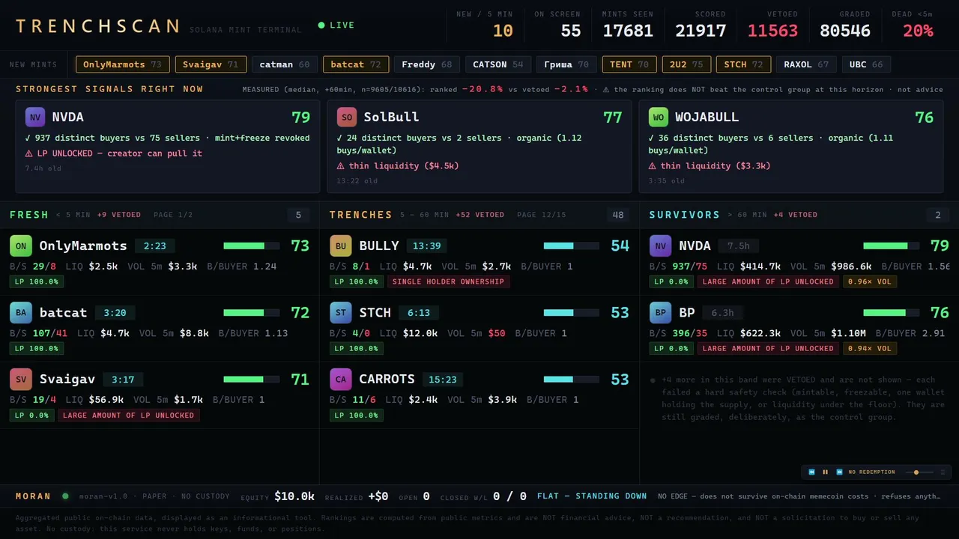Click +52 VETOED label in Trenches header
The width and height of the screenshot is (959, 539).
[479, 215]
